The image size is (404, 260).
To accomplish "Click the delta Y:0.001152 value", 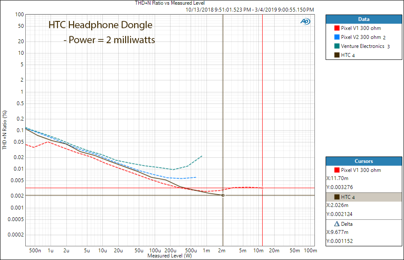I will 340,241.
